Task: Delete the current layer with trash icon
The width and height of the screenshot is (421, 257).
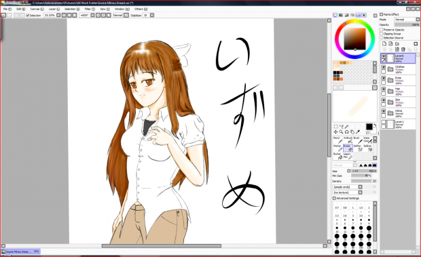Action: click(403, 50)
